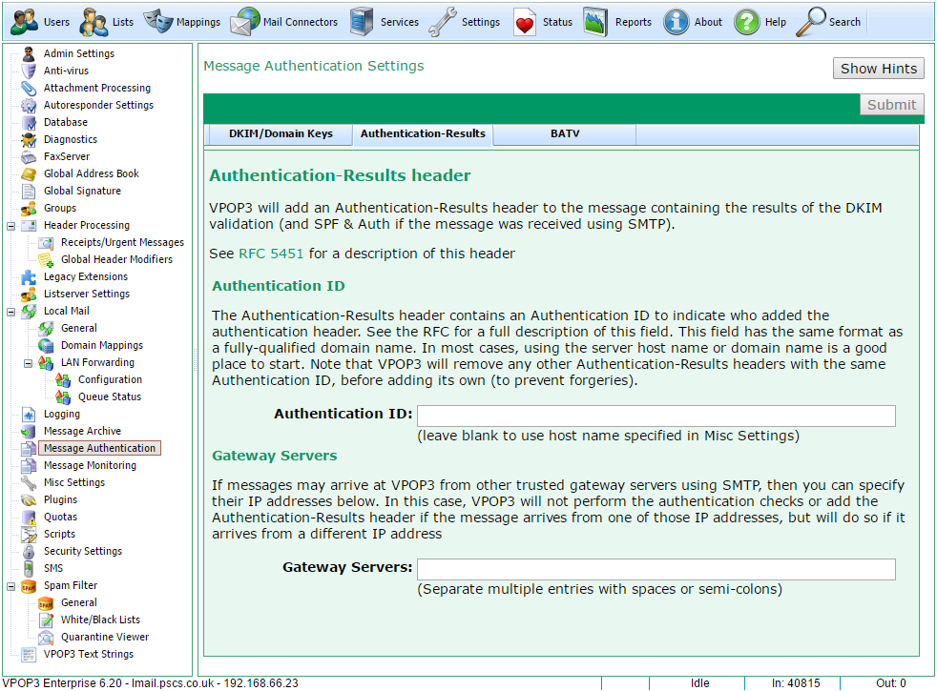The height and width of the screenshot is (691, 937).
Task: Open Queue Status under LAN Forwarding
Action: (110, 396)
